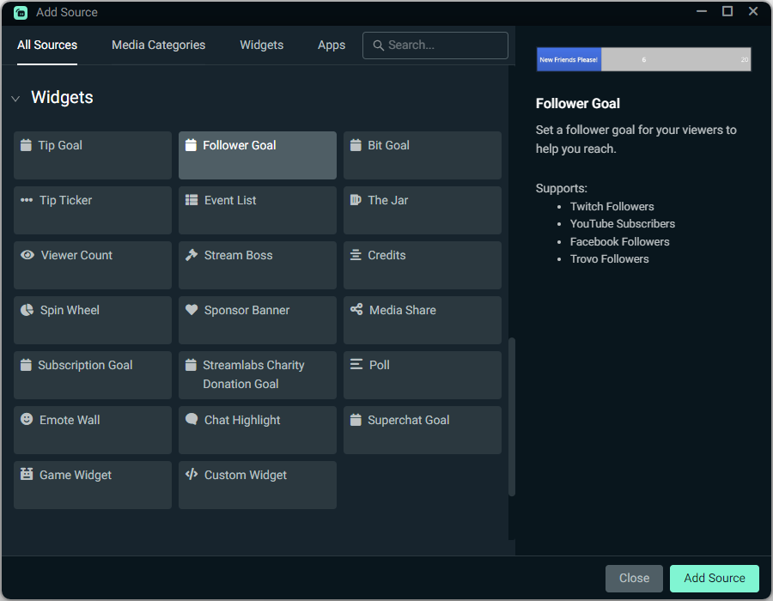
Task: Pick the Media Share widget
Action: 422,320
